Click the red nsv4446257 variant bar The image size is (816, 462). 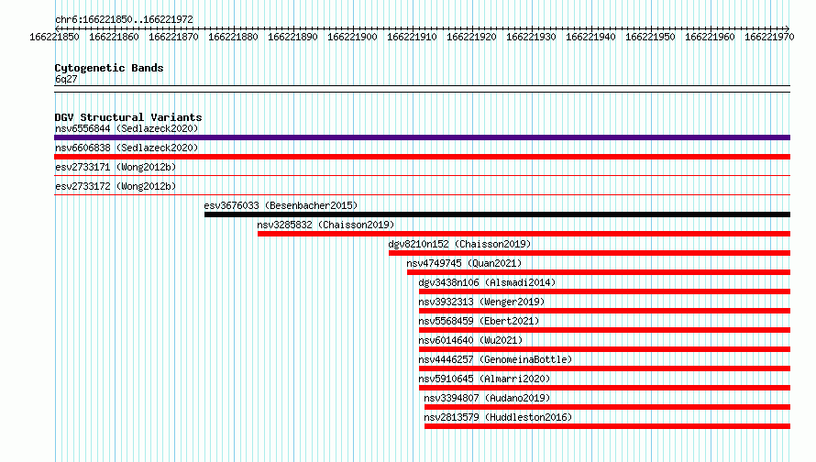605,368
